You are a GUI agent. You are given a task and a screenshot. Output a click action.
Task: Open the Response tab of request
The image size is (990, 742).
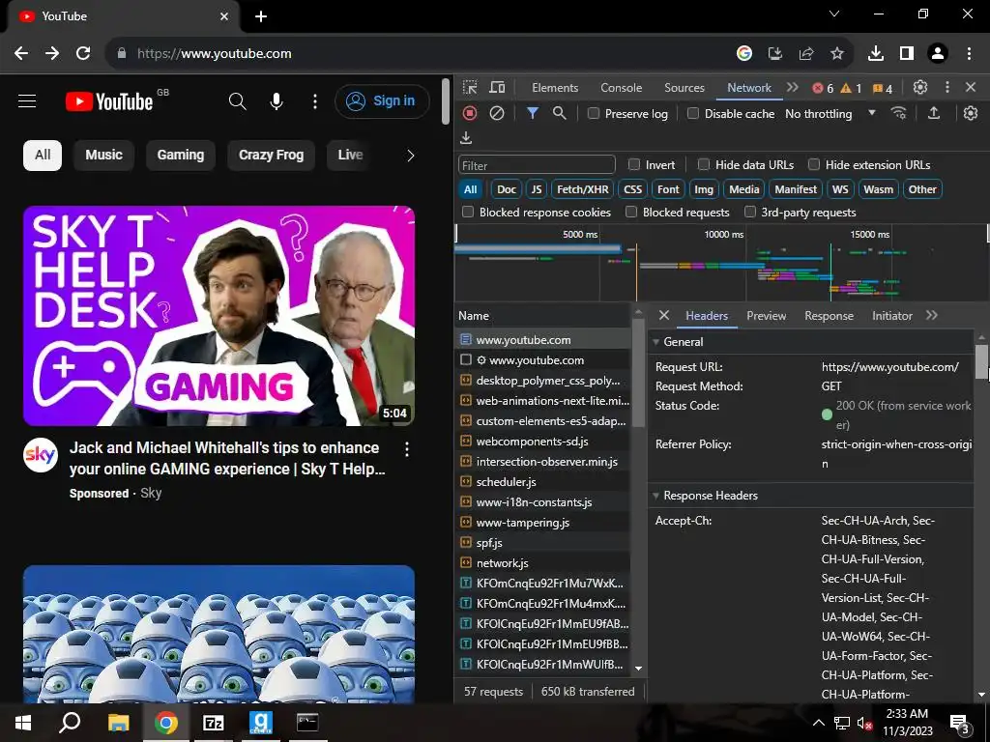(829, 316)
